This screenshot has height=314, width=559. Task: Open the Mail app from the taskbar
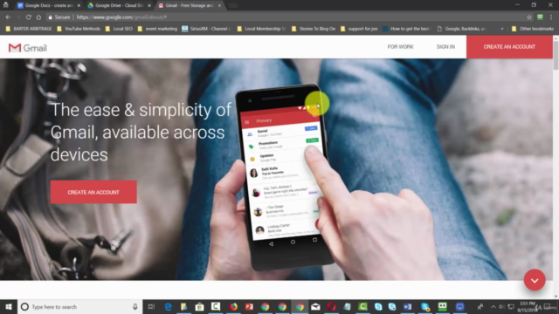click(315, 306)
